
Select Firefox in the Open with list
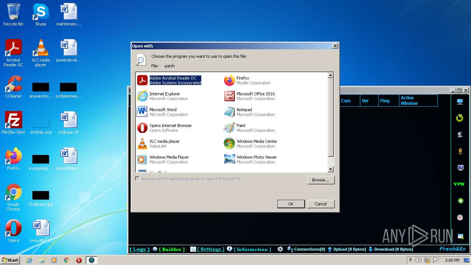pos(247,80)
